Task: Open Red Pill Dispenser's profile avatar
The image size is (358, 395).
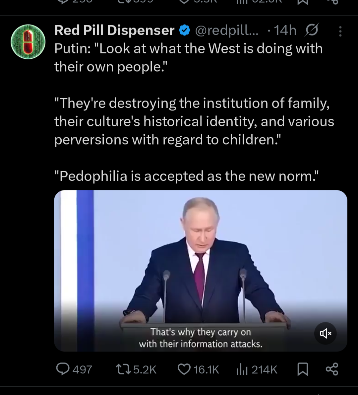Action: [28, 42]
